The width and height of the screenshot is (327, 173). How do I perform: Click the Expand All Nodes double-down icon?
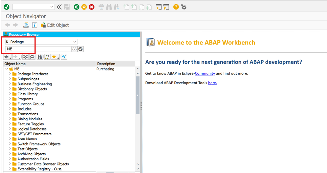(x=25, y=57)
